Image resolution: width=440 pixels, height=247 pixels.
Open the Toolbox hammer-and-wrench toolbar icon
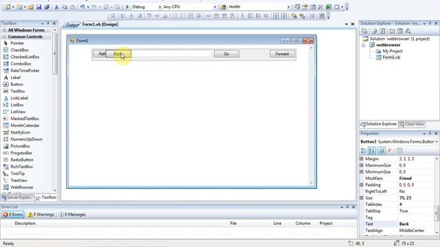pos(320,7)
